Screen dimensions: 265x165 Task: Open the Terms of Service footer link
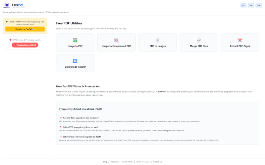click(x=143, y=162)
